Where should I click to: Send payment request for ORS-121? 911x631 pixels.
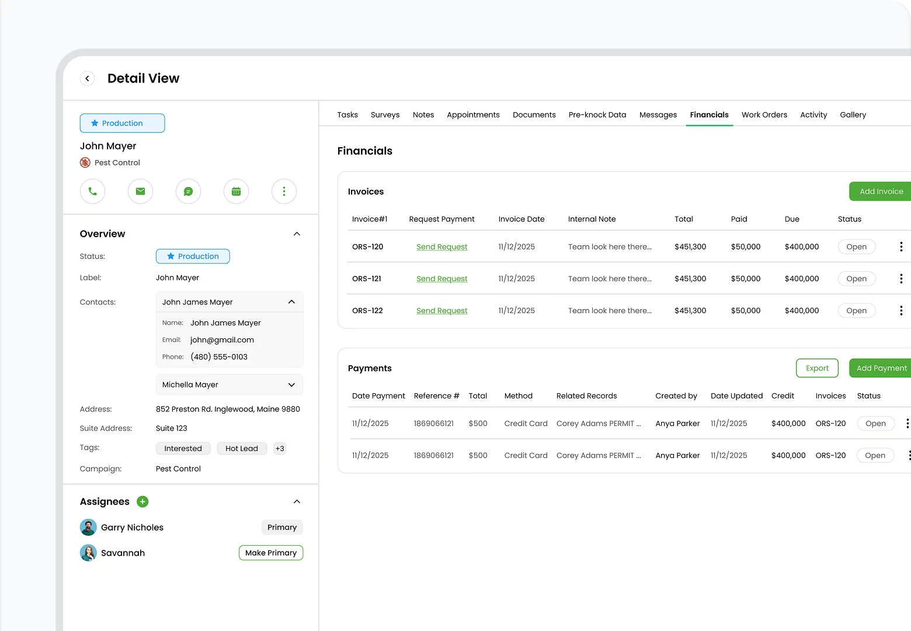(x=441, y=279)
